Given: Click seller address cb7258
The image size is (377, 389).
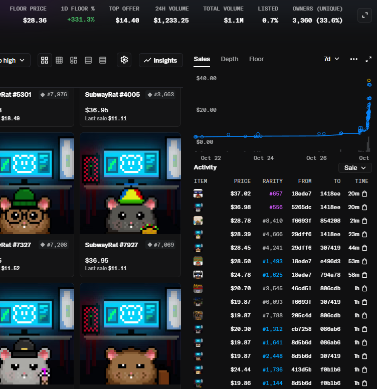Looking at the screenshot, I should (x=301, y=329).
